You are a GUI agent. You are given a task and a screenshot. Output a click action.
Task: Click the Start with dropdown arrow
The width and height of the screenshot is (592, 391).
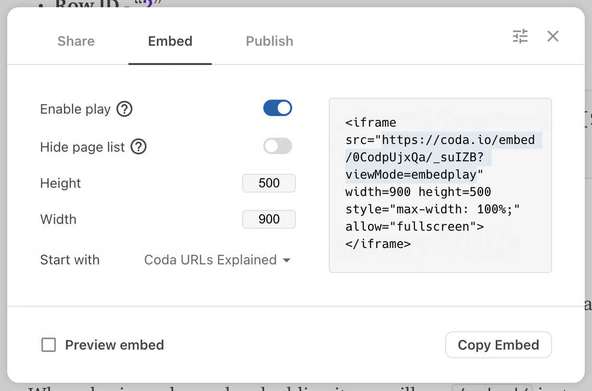coord(287,261)
